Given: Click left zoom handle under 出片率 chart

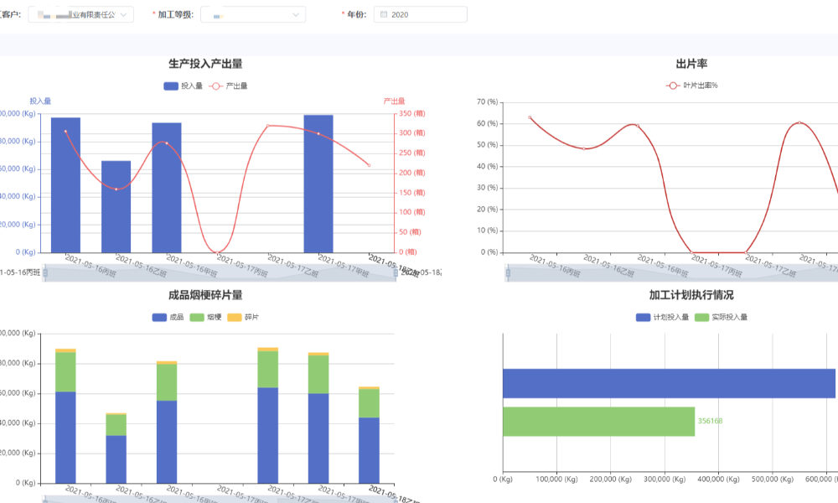Looking at the screenshot, I should click(x=508, y=272).
